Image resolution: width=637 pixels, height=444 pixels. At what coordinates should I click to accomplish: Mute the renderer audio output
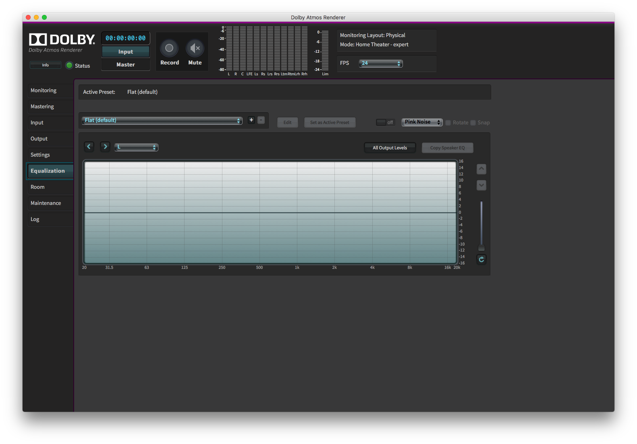[195, 48]
